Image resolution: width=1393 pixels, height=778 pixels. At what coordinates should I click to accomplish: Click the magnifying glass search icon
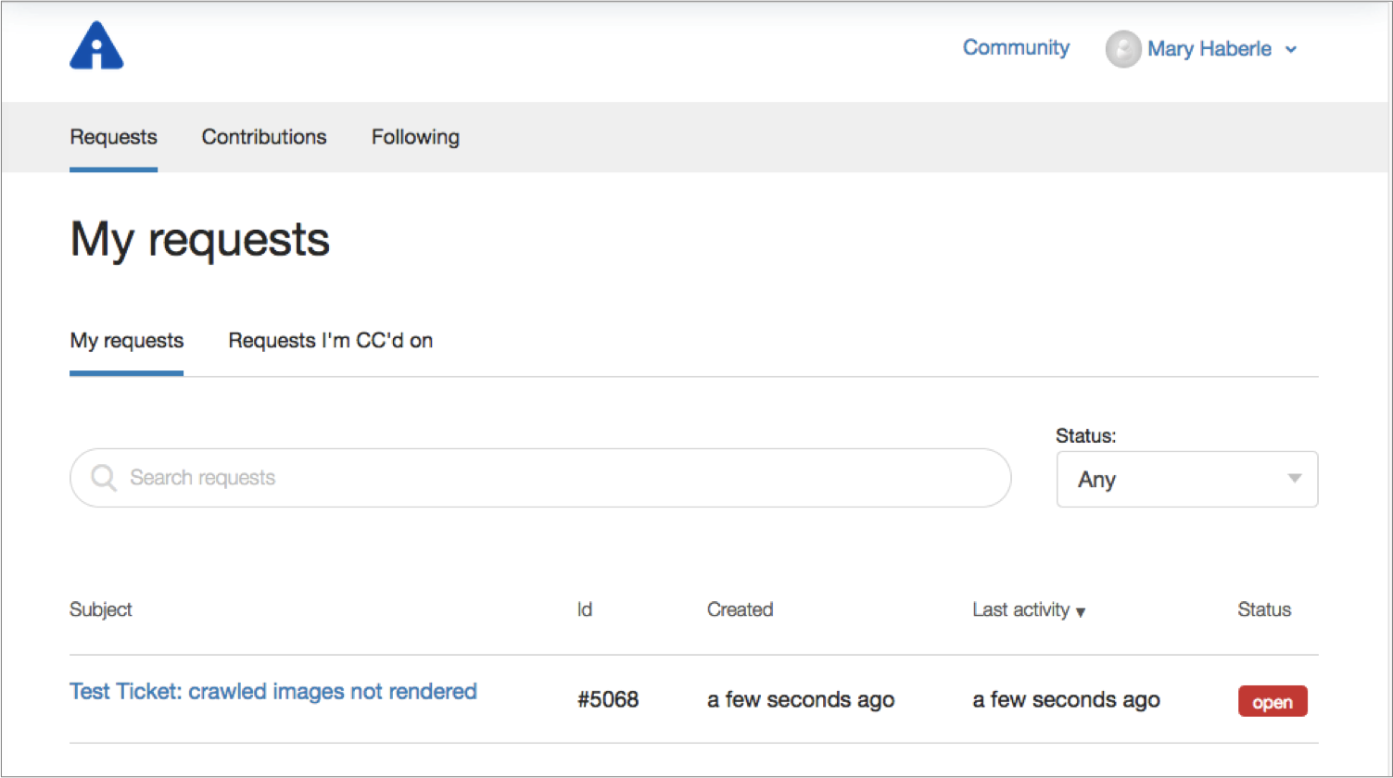[x=104, y=478]
